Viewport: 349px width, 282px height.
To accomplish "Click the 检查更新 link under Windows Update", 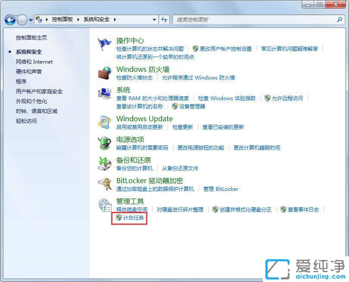I will pyautogui.click(x=182, y=127).
